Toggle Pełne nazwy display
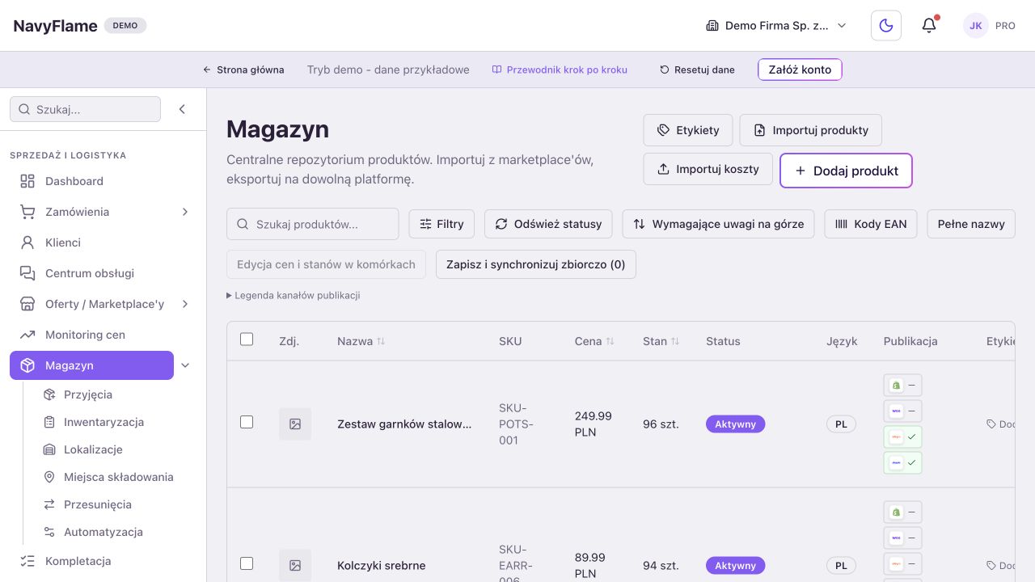Screen dimensions: 1035x582 971,224
